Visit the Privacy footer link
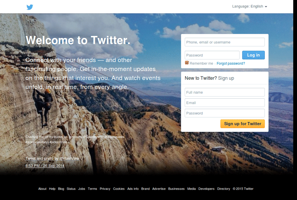Screen dimensions: 297x200 pos(105,189)
